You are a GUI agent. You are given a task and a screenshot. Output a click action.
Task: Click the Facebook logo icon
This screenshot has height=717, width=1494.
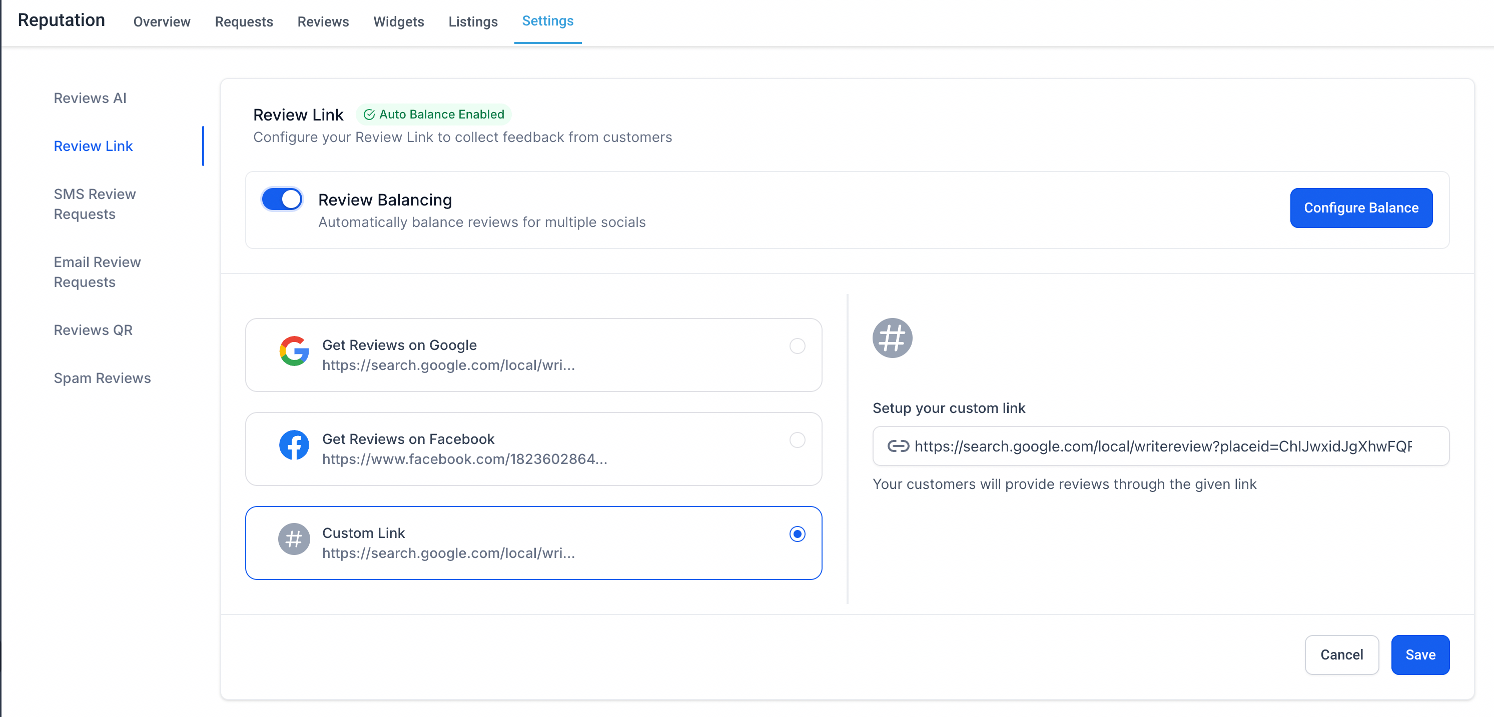(294, 445)
